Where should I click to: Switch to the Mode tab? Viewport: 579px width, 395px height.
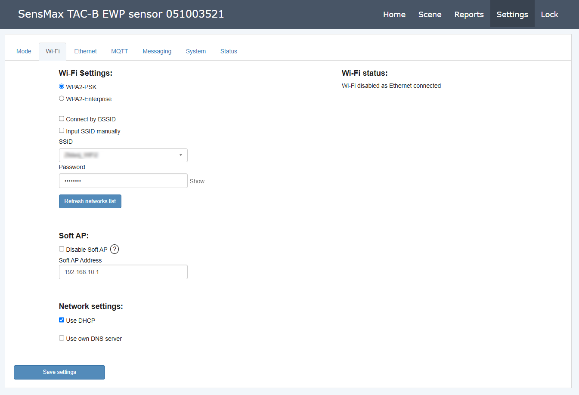tap(24, 51)
